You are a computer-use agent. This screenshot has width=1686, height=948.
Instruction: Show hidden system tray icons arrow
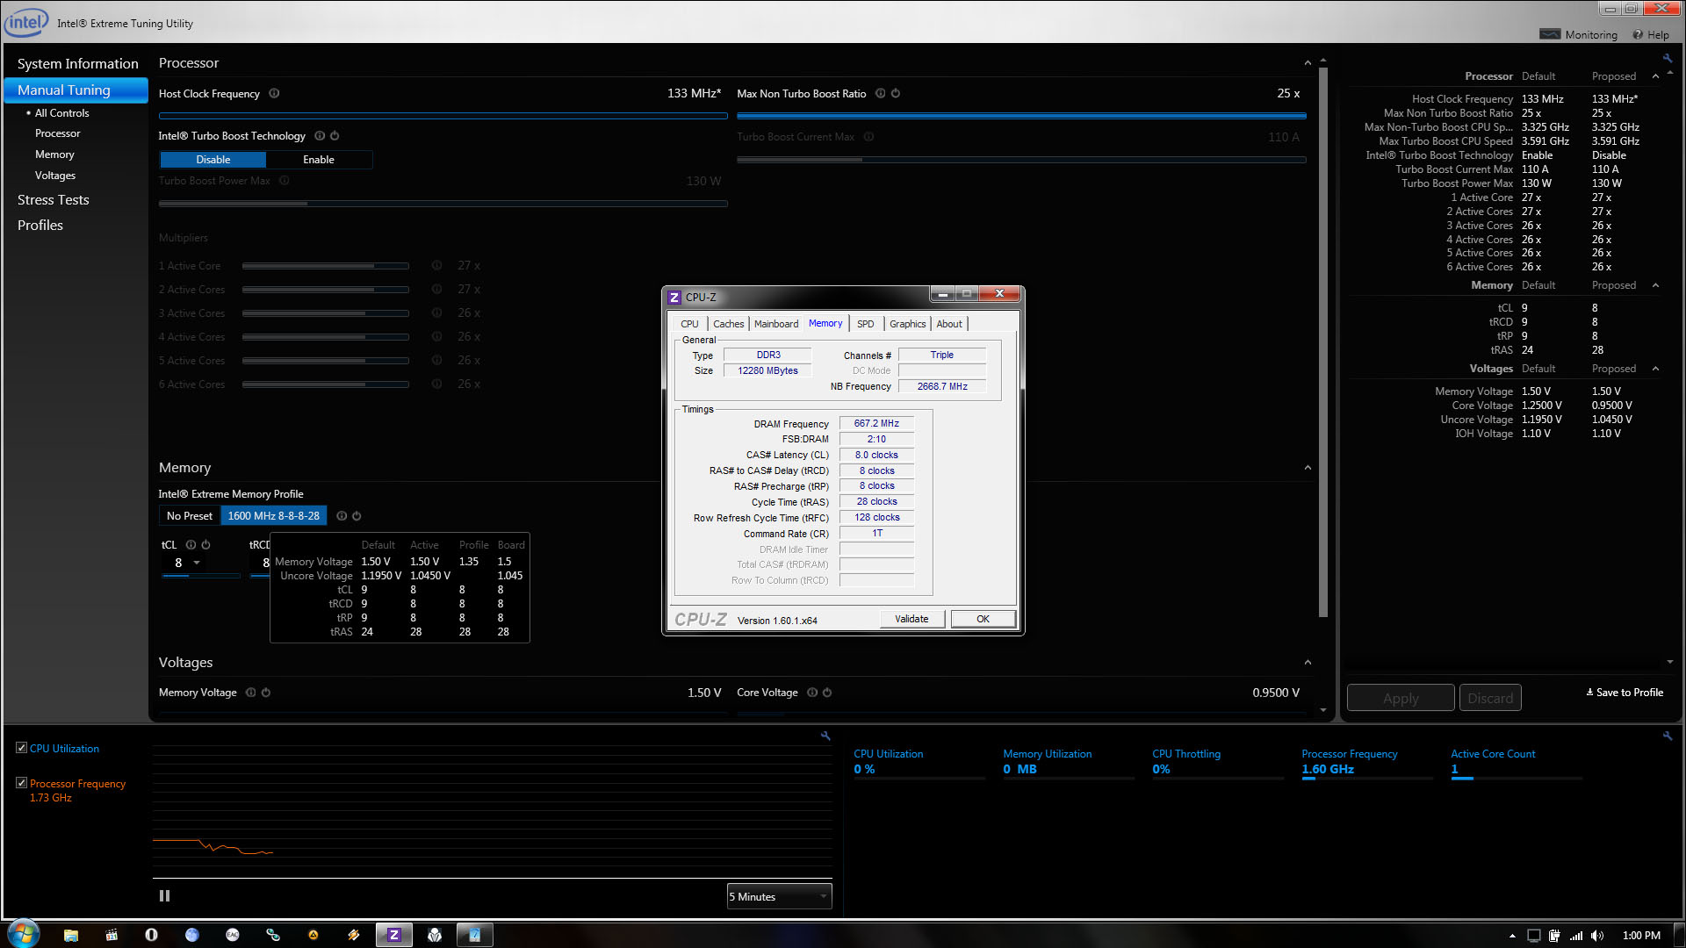(x=1512, y=936)
